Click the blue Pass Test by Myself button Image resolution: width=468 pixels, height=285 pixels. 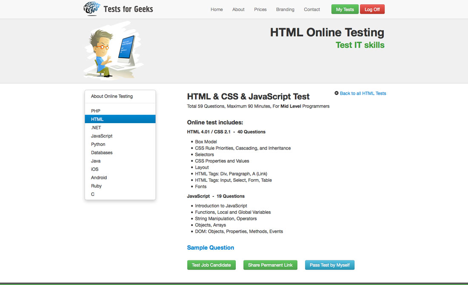pyautogui.click(x=330, y=265)
